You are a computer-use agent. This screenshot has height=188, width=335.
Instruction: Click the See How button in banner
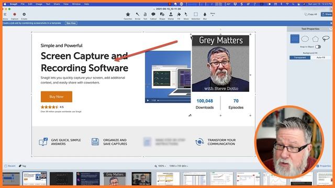71,23
